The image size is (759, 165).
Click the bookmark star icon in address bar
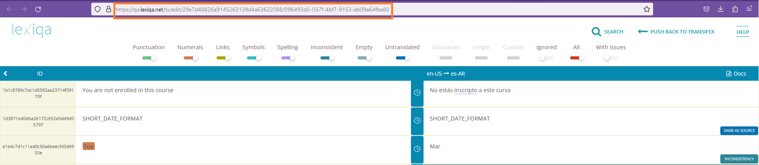point(646,9)
